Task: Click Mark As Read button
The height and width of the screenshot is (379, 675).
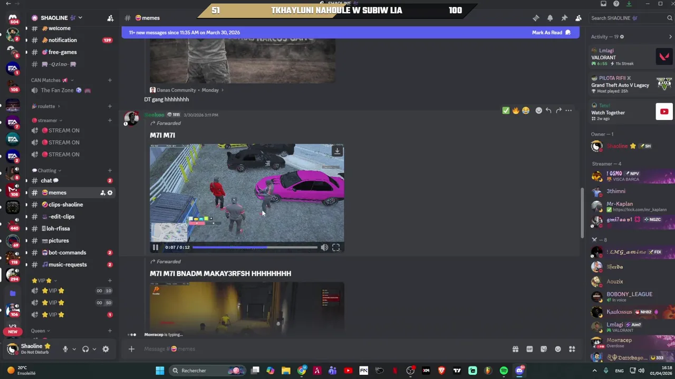Action: pos(551,33)
